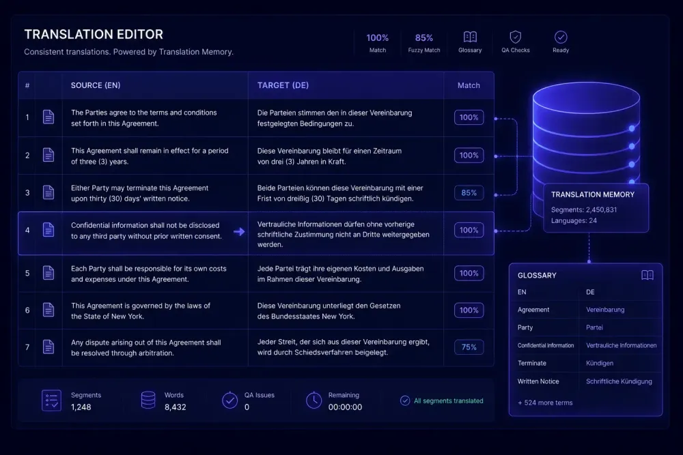Click the segments count '1,248'
Screen dimensions: 683x455
(x=81, y=407)
